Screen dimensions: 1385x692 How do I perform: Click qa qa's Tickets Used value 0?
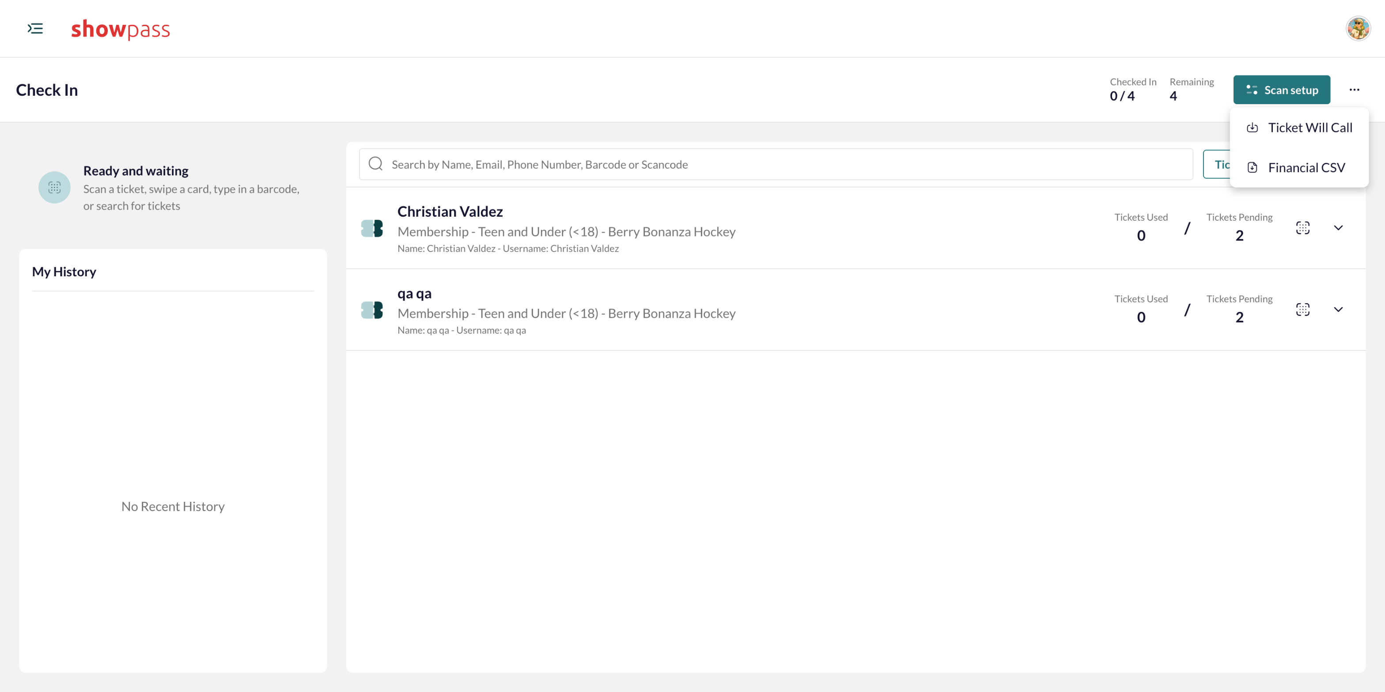click(1141, 317)
